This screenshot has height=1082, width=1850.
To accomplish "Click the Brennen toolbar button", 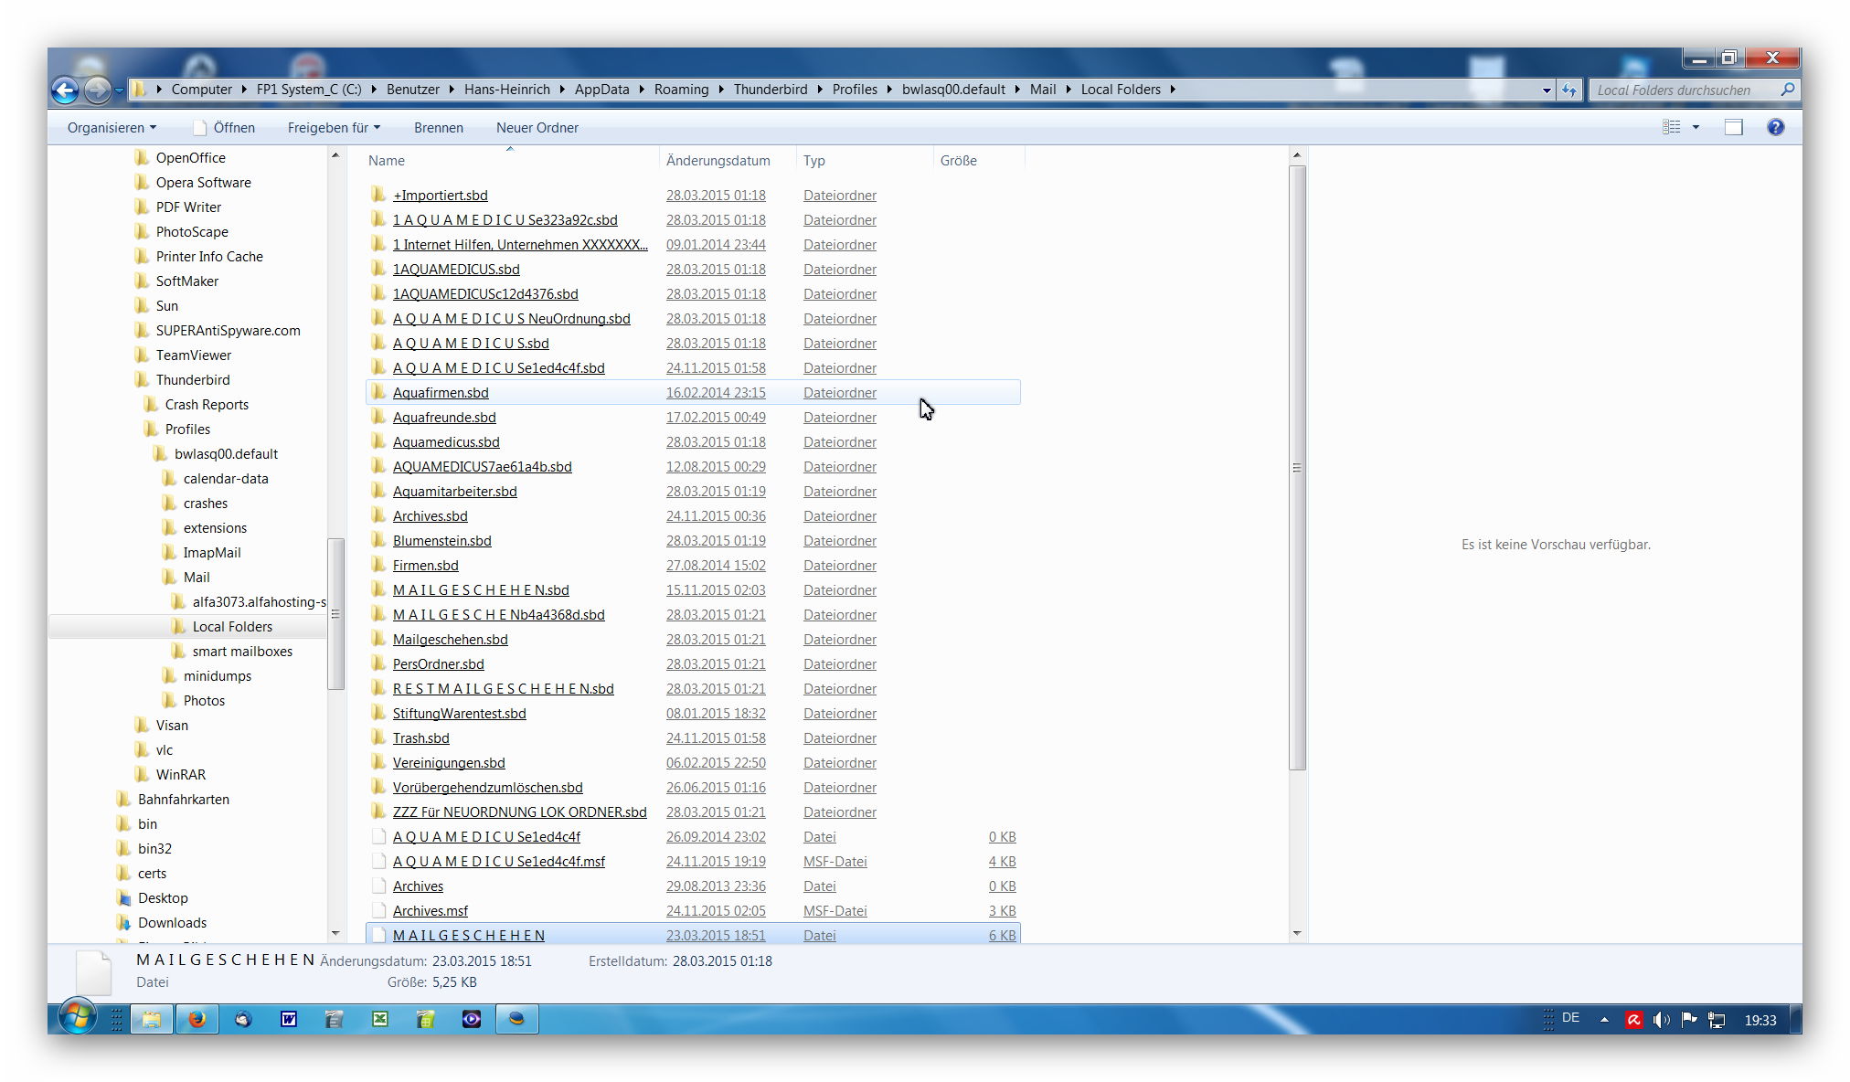I will click(438, 127).
